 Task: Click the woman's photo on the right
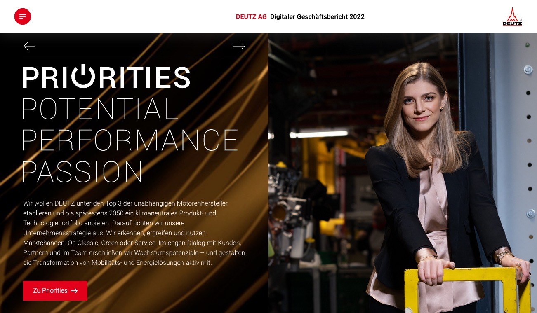[x=403, y=173]
